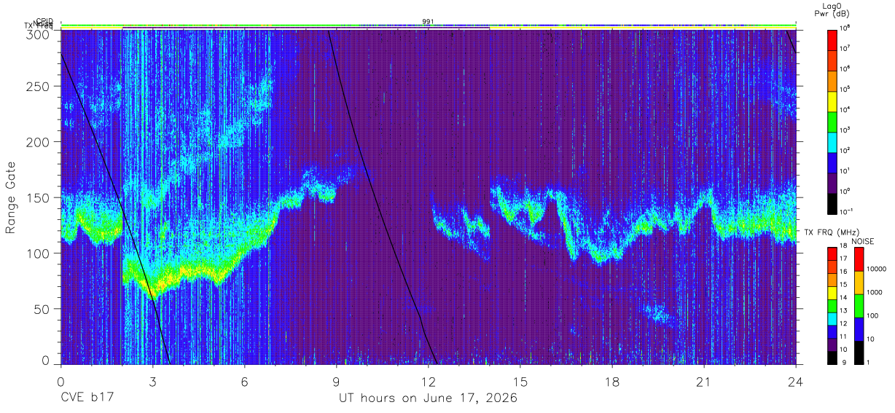Click the x-axis tick label 3
Screen dimensions: 895x413
tap(152, 381)
